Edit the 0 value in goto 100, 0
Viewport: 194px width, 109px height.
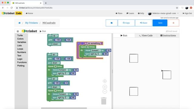[66, 83]
